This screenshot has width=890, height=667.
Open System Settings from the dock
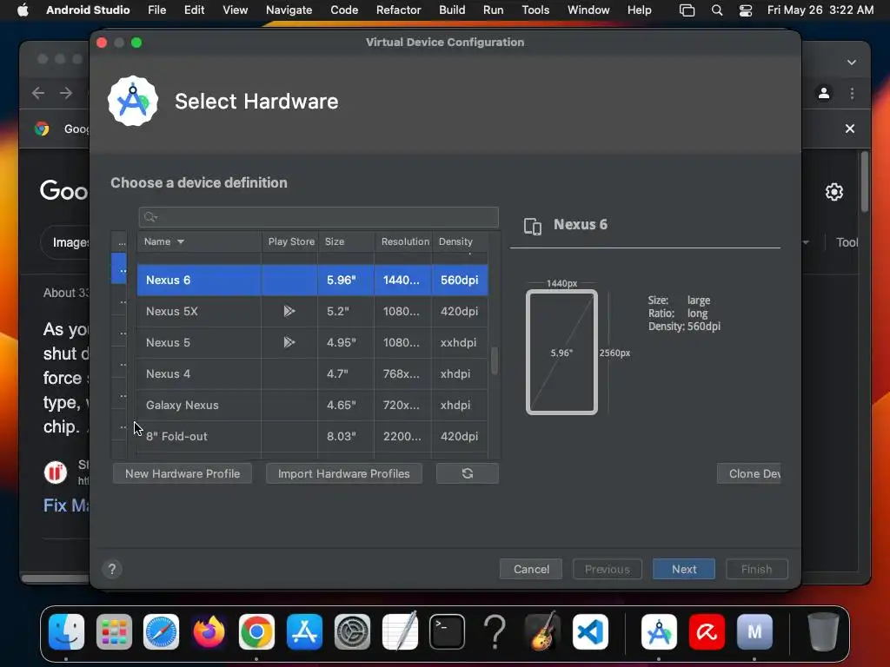352,631
